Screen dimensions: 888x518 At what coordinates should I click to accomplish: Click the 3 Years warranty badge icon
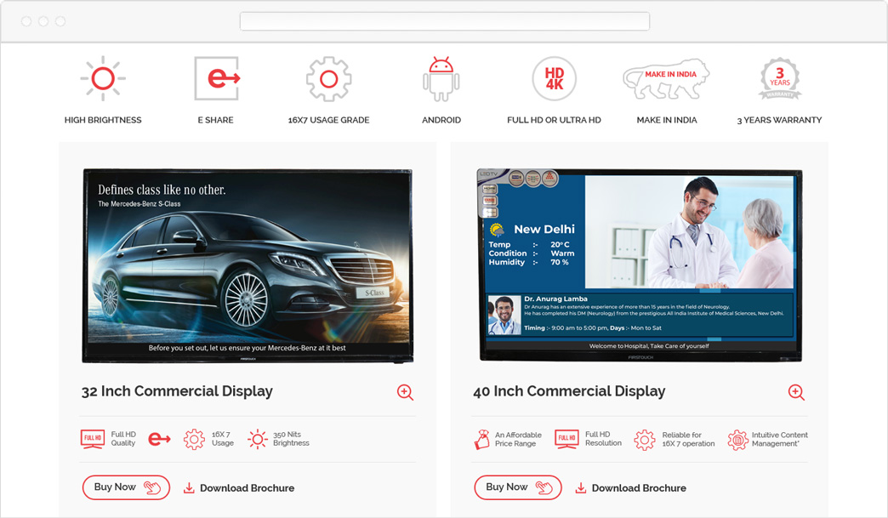(780, 78)
